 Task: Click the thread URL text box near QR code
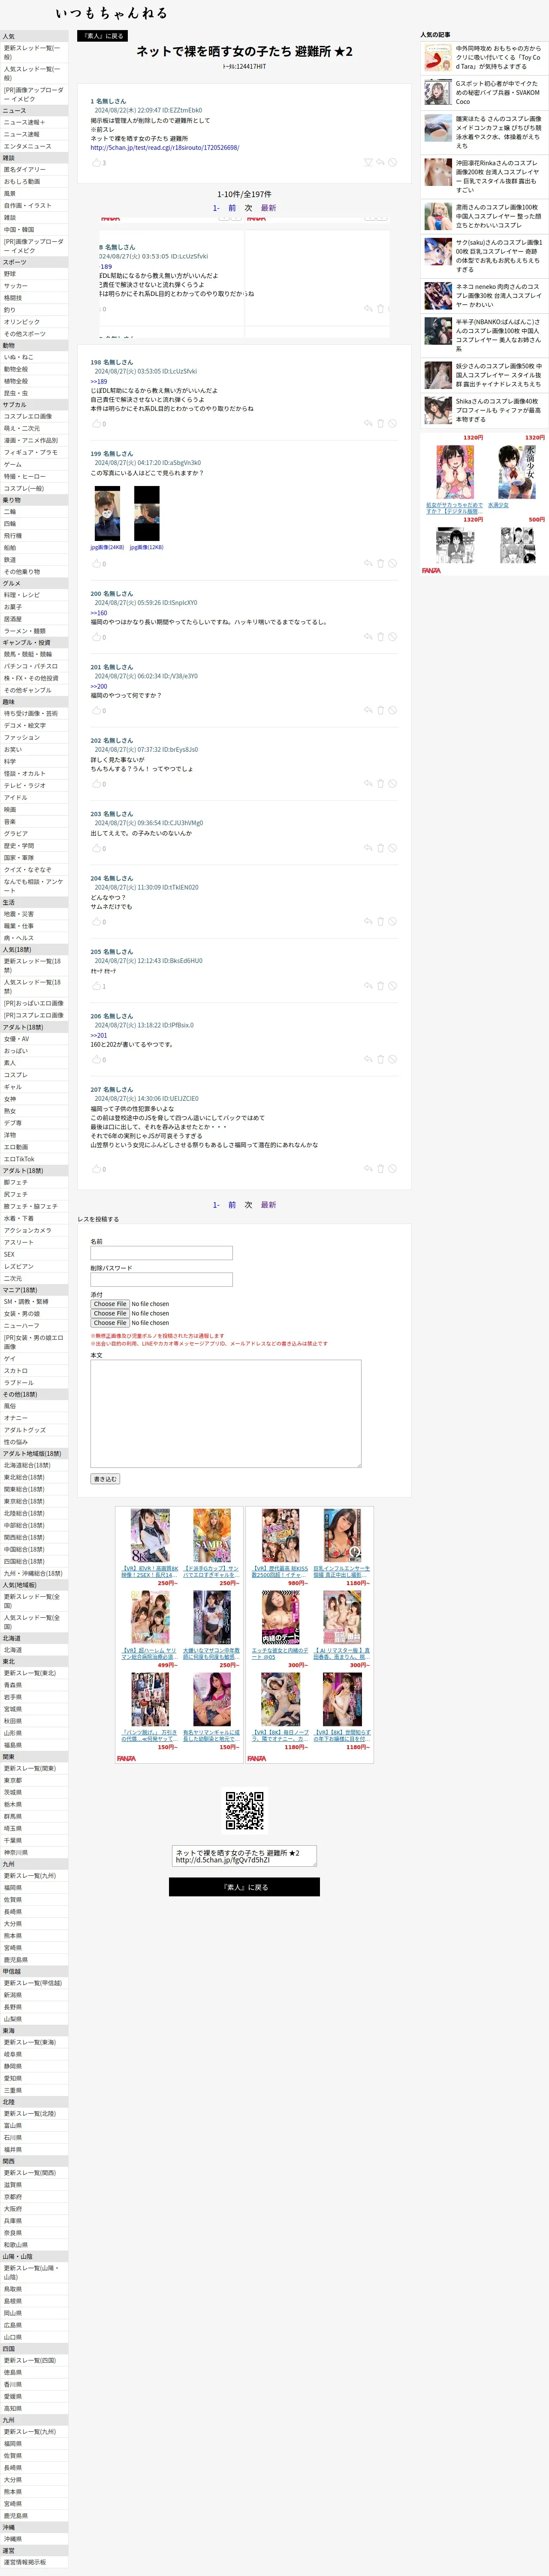[244, 1856]
